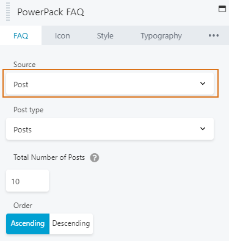Click the Order field label
This screenshot has width=229, height=241.
pyautogui.click(x=23, y=206)
